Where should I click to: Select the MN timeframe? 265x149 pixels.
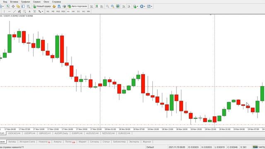(x=88, y=12)
